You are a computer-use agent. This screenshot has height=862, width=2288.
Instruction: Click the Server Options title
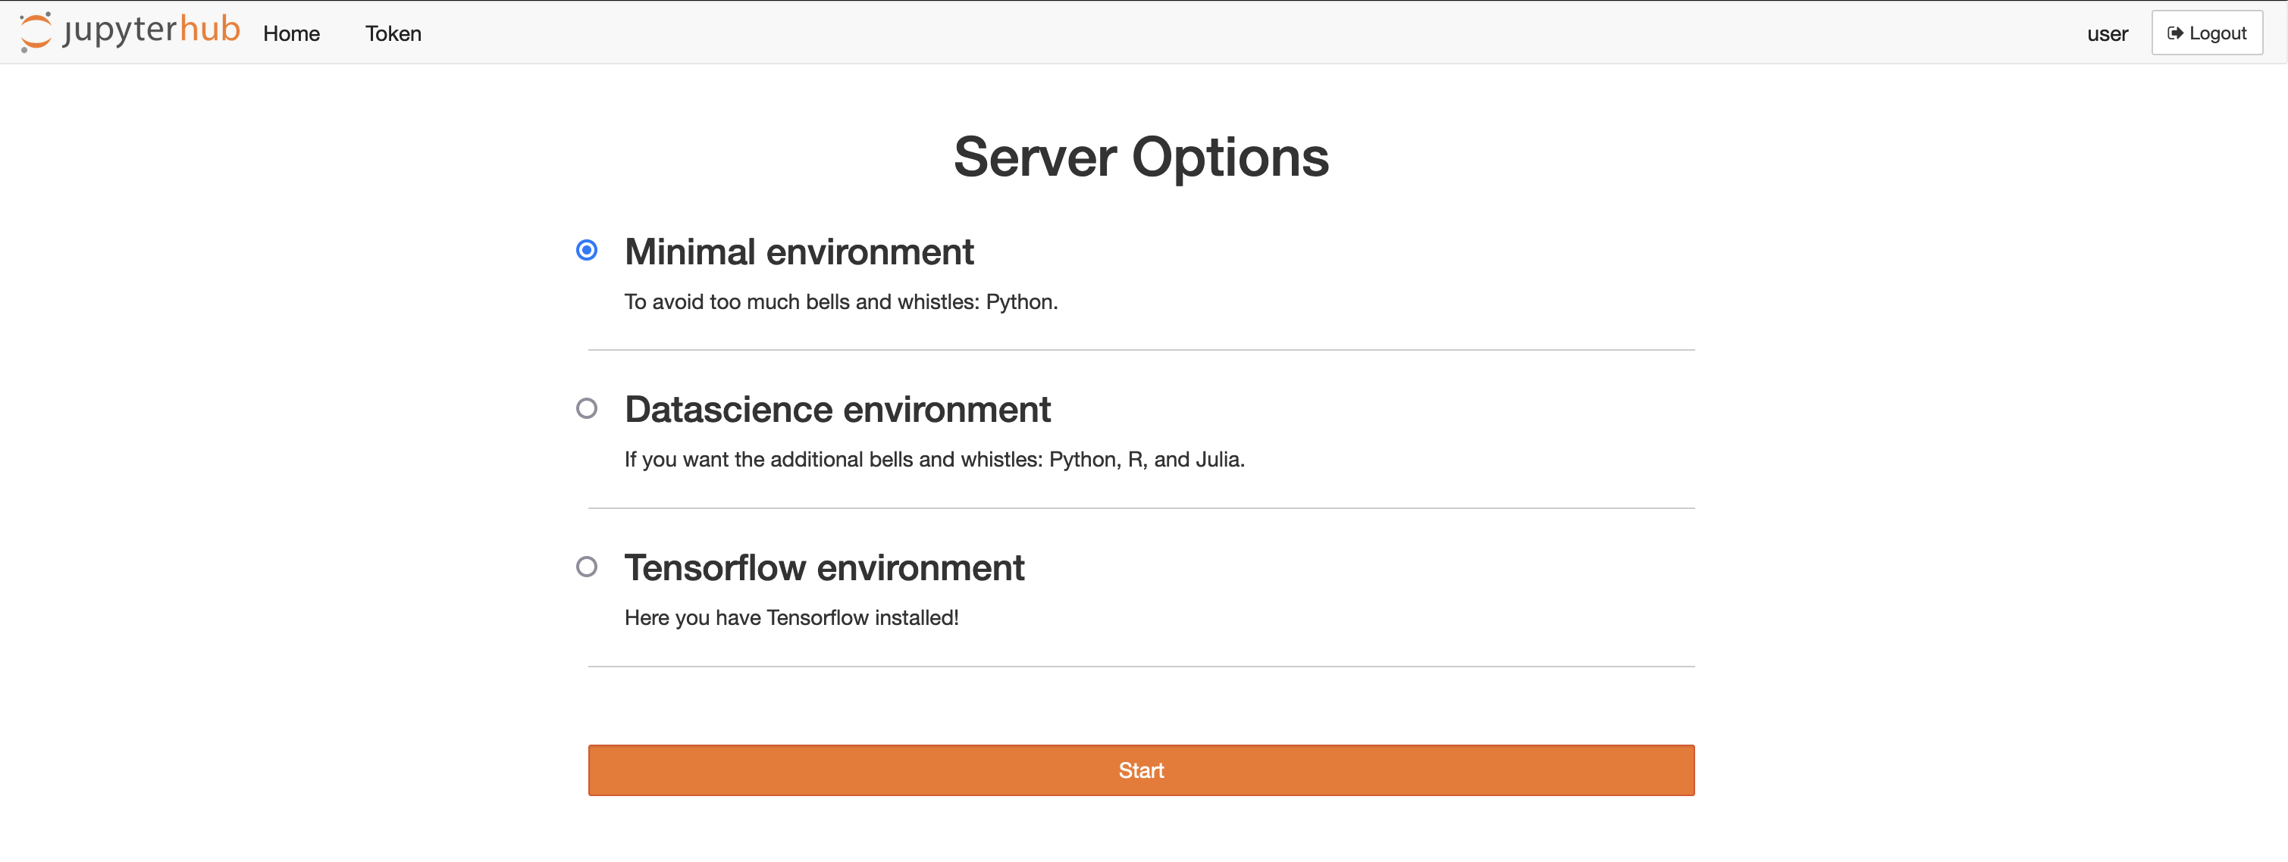point(1140,157)
